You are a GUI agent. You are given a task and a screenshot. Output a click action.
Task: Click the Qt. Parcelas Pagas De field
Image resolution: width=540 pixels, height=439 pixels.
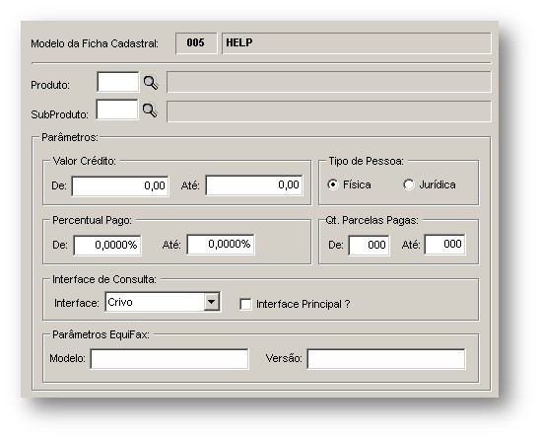point(369,246)
